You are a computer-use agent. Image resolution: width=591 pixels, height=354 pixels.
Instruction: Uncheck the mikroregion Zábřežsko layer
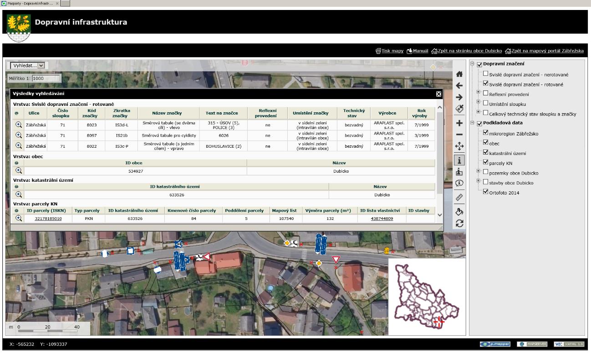click(485, 133)
